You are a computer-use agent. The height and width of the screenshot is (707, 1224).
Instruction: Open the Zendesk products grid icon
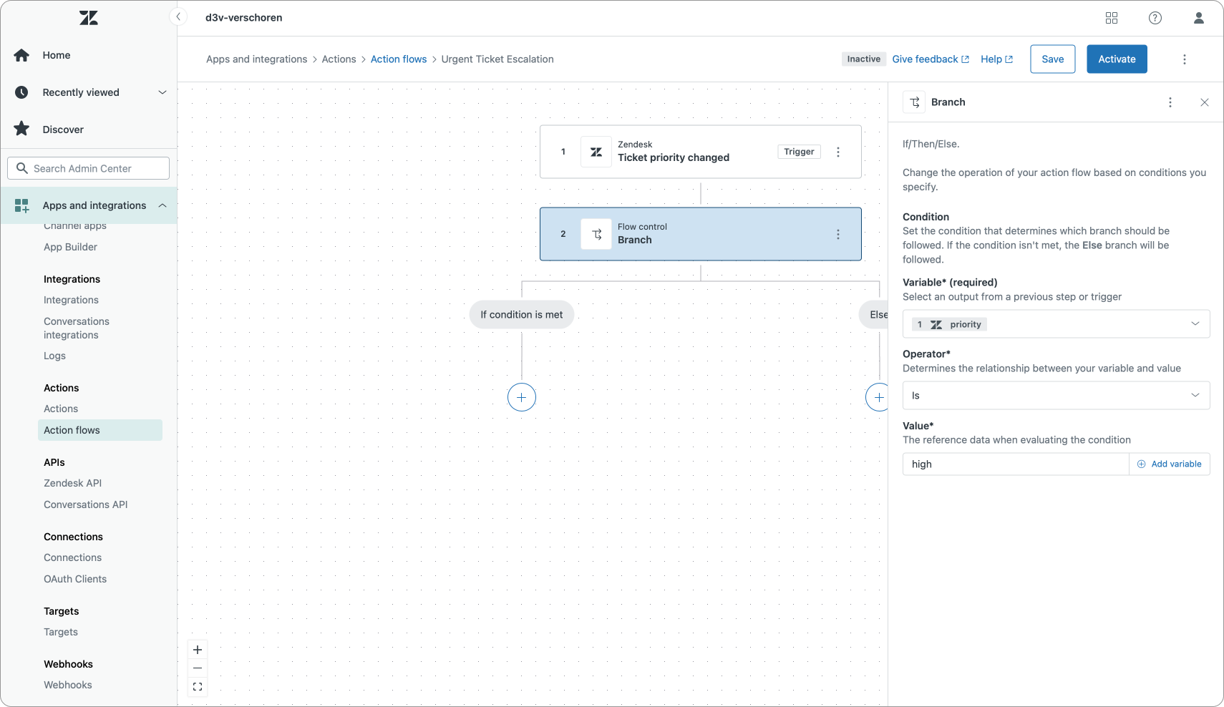tap(1112, 18)
